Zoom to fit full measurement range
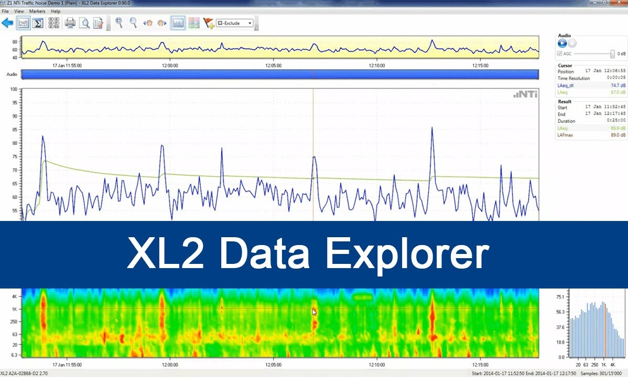The height and width of the screenshot is (377, 628). (119, 23)
